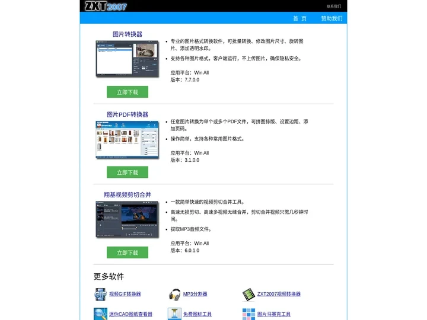Click the ZXT2007视频转换器 film strip icon
427x320 pixels.
coord(248,295)
